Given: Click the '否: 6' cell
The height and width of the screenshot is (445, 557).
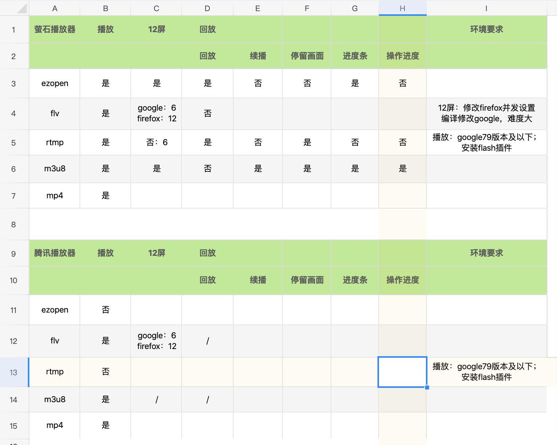Looking at the screenshot, I should (x=157, y=142).
